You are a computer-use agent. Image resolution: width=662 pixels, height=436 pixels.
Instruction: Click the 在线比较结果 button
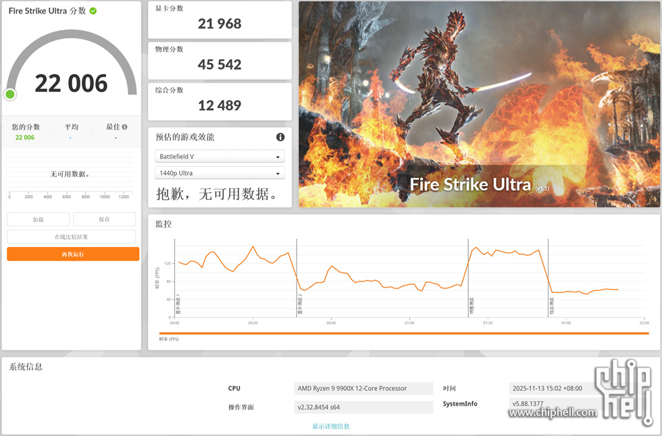coord(71,237)
